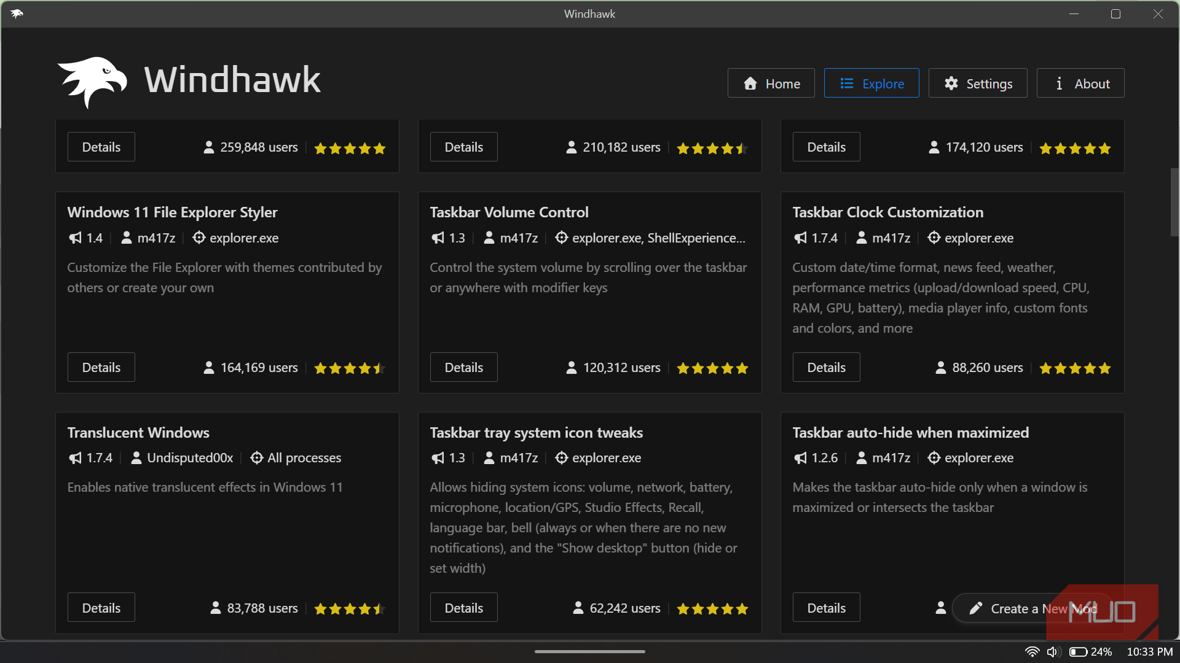Viewport: 1180px width, 663px height.
Task: Click the star rating on Taskbar Clock Customization
Action: pyautogui.click(x=1075, y=368)
